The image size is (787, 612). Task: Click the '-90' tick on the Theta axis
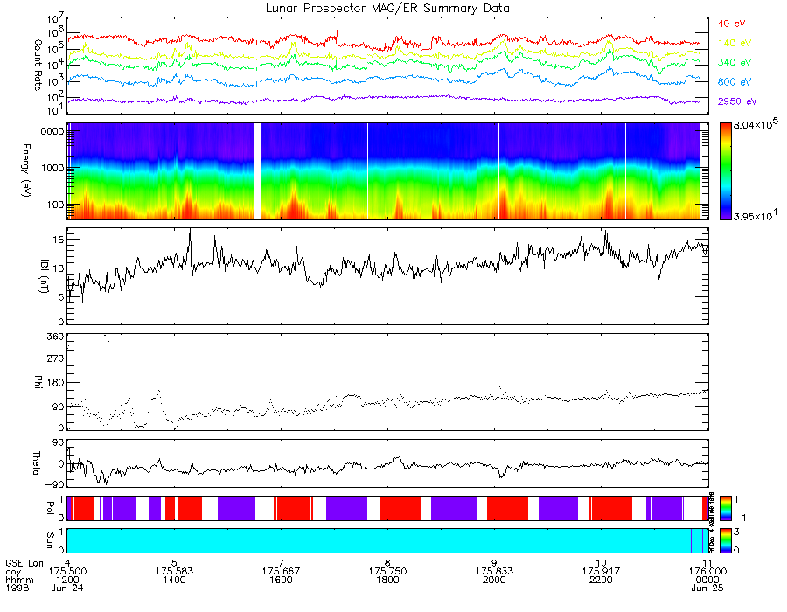point(55,484)
